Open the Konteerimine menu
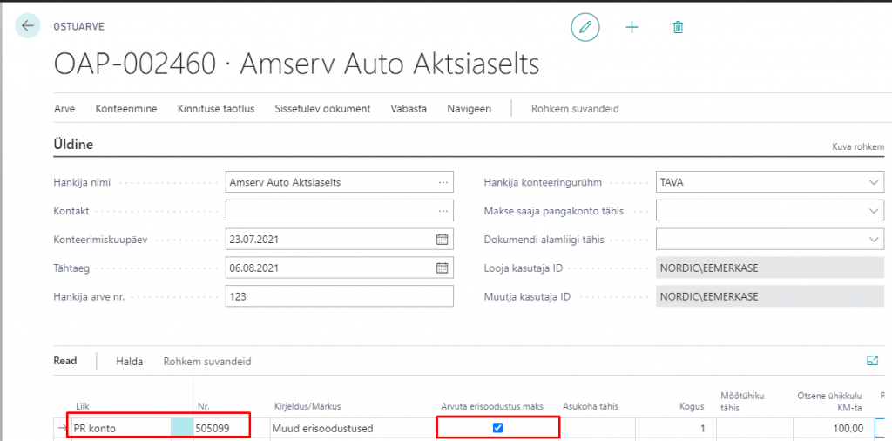 point(126,109)
